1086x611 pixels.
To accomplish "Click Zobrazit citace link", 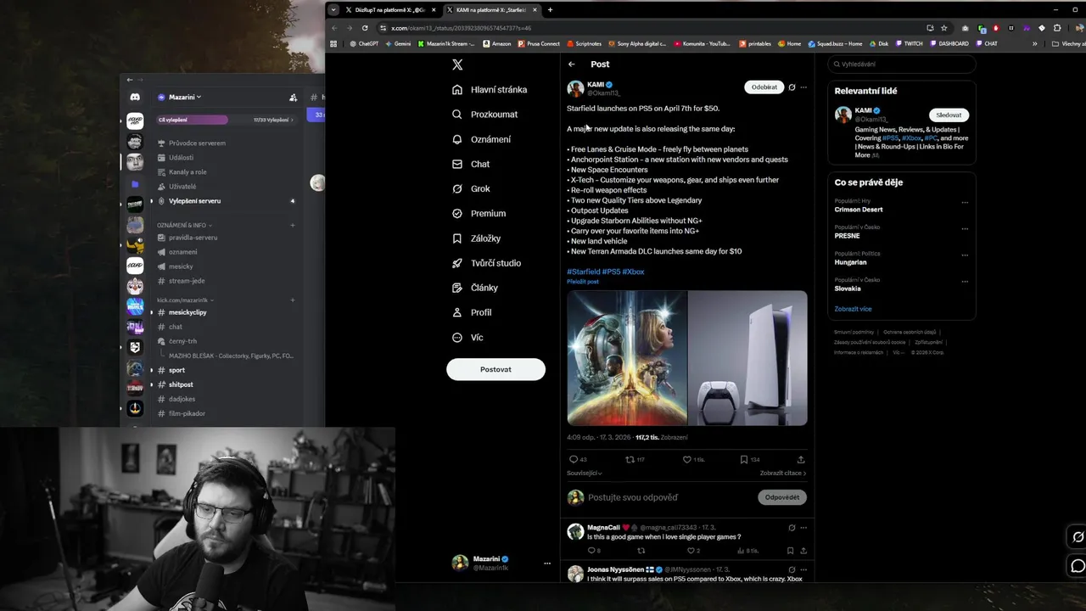I will point(782,474).
